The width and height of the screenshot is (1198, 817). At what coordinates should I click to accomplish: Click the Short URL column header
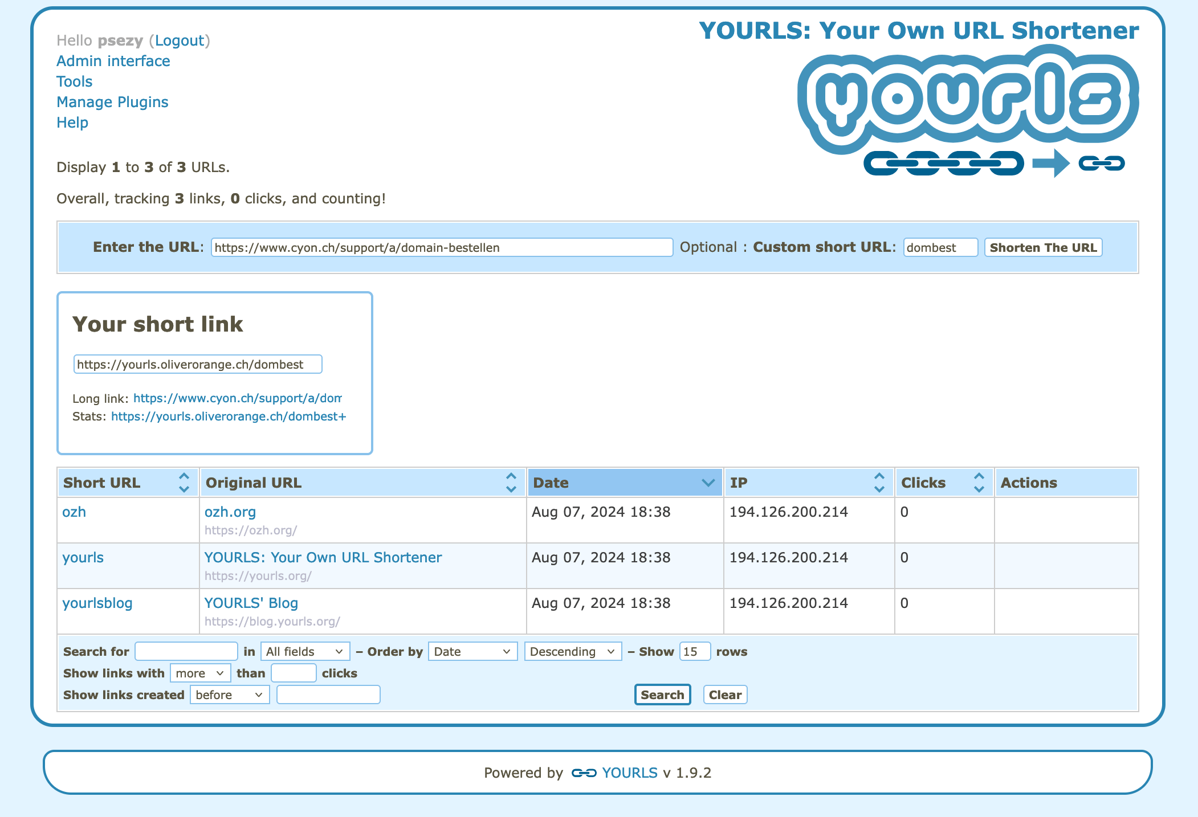click(x=128, y=483)
